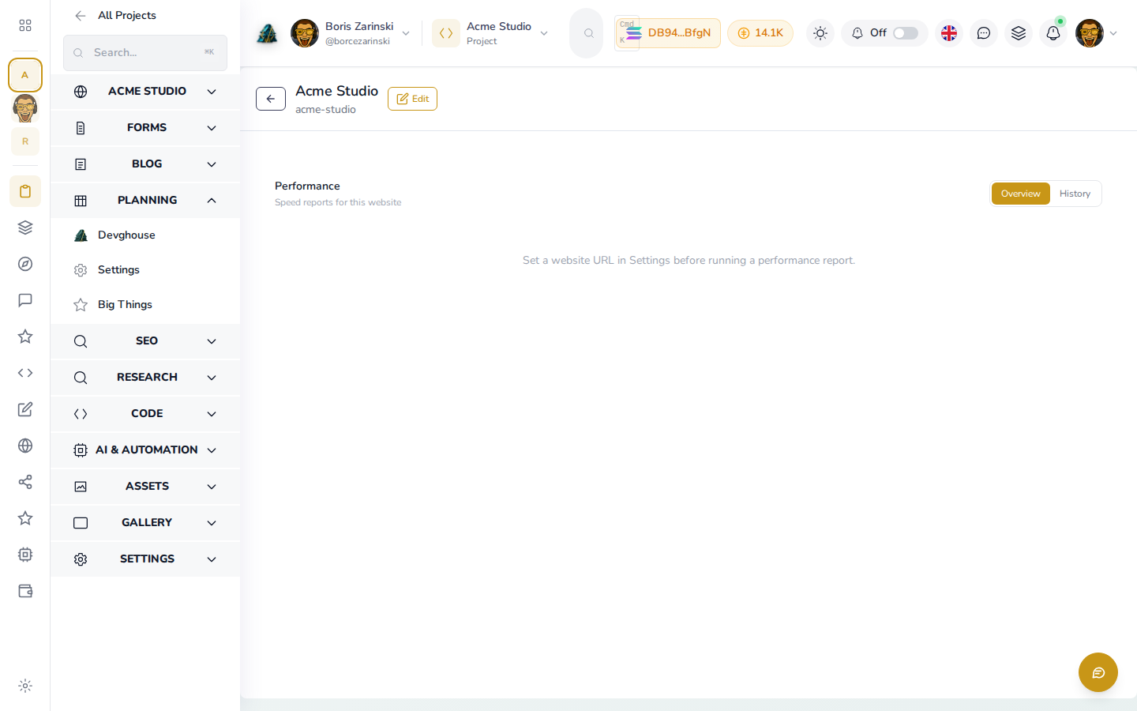Select the clipboard icon in left rail

[x=25, y=191]
